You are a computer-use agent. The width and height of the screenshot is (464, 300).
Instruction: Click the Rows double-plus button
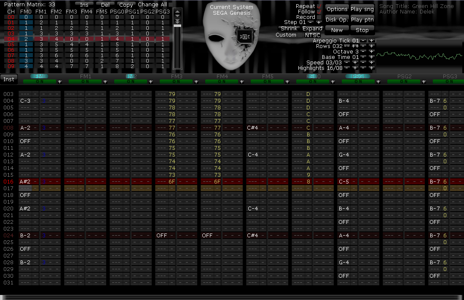click(355, 46)
